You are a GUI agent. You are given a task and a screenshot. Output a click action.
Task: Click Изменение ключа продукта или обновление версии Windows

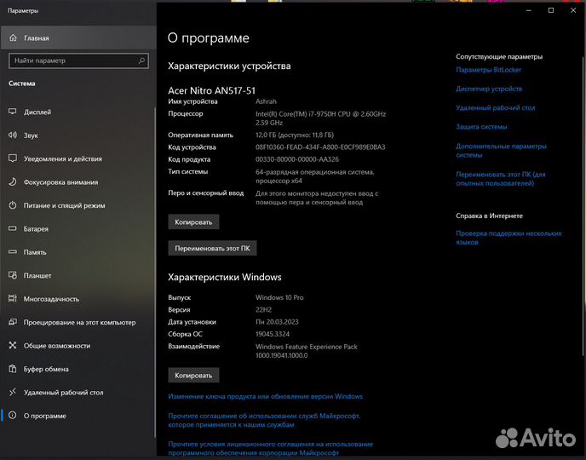266,396
